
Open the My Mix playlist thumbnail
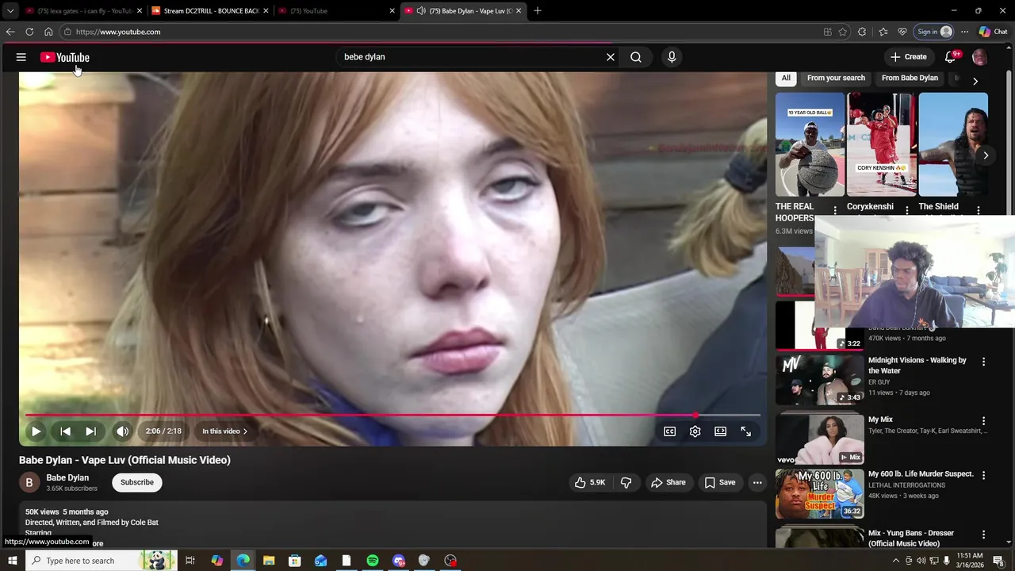tap(819, 439)
